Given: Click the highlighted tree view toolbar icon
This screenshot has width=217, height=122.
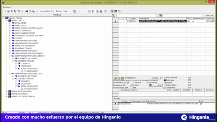Looking at the screenshot, I should 112,11.
